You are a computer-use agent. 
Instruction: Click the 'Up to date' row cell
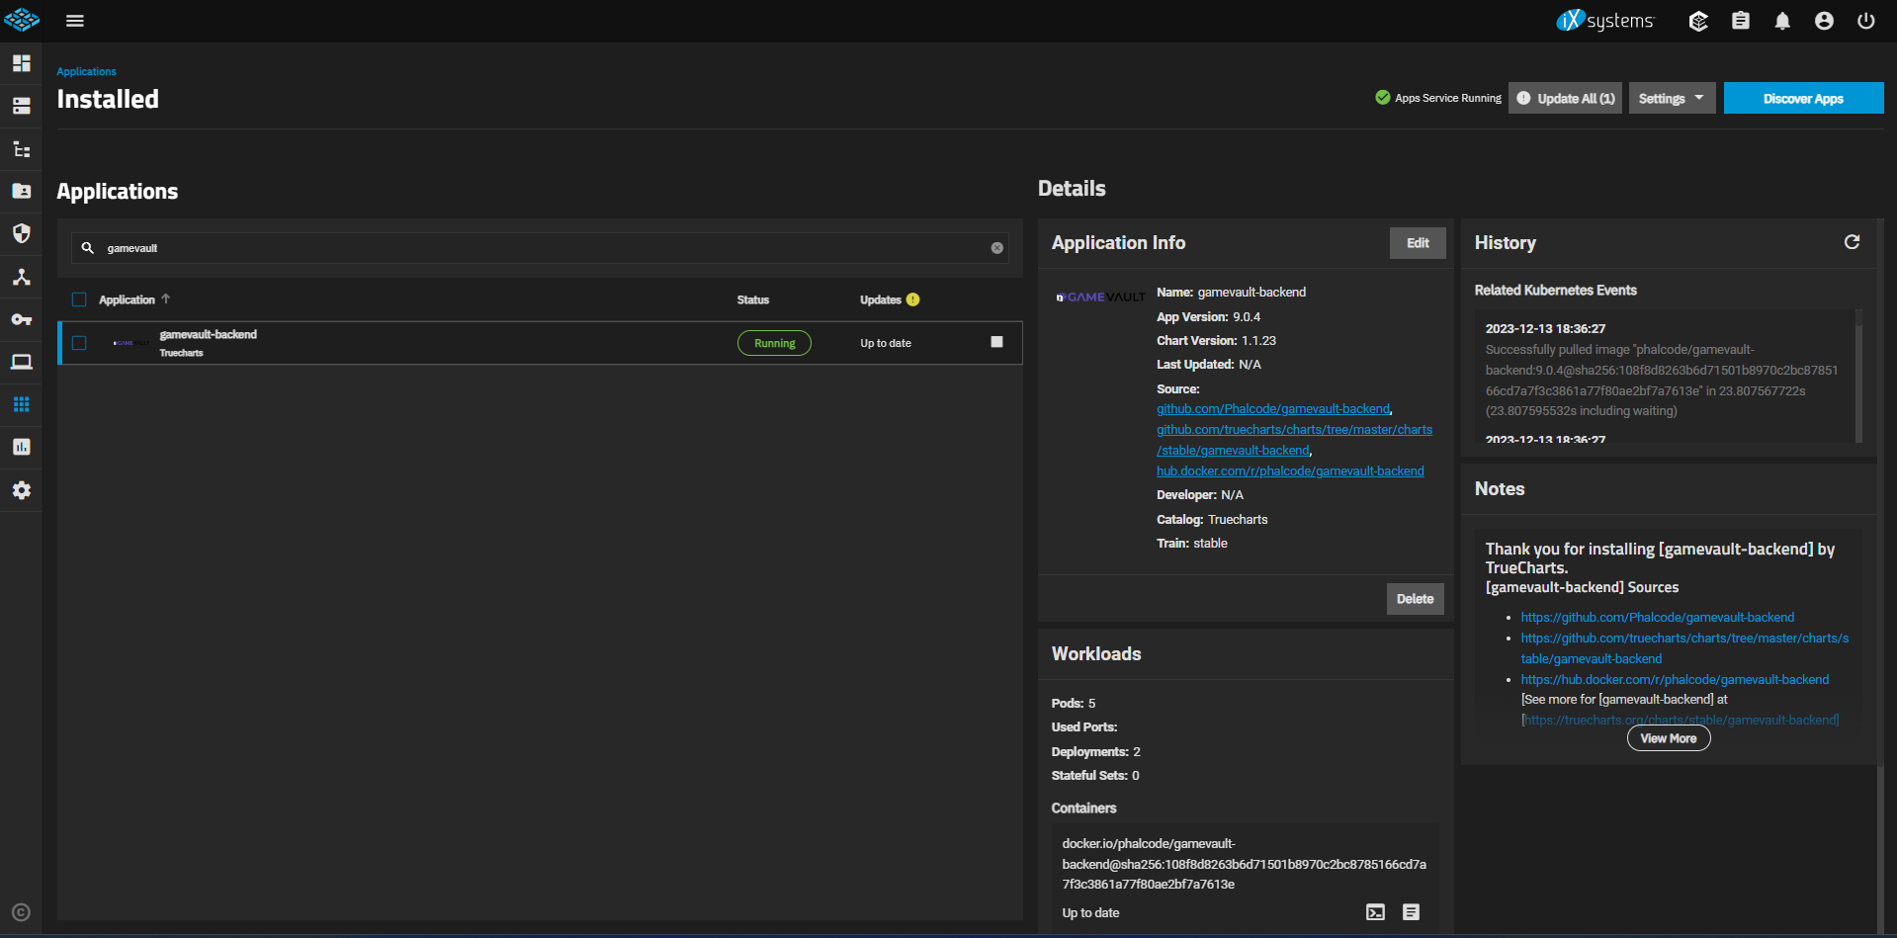point(886,343)
